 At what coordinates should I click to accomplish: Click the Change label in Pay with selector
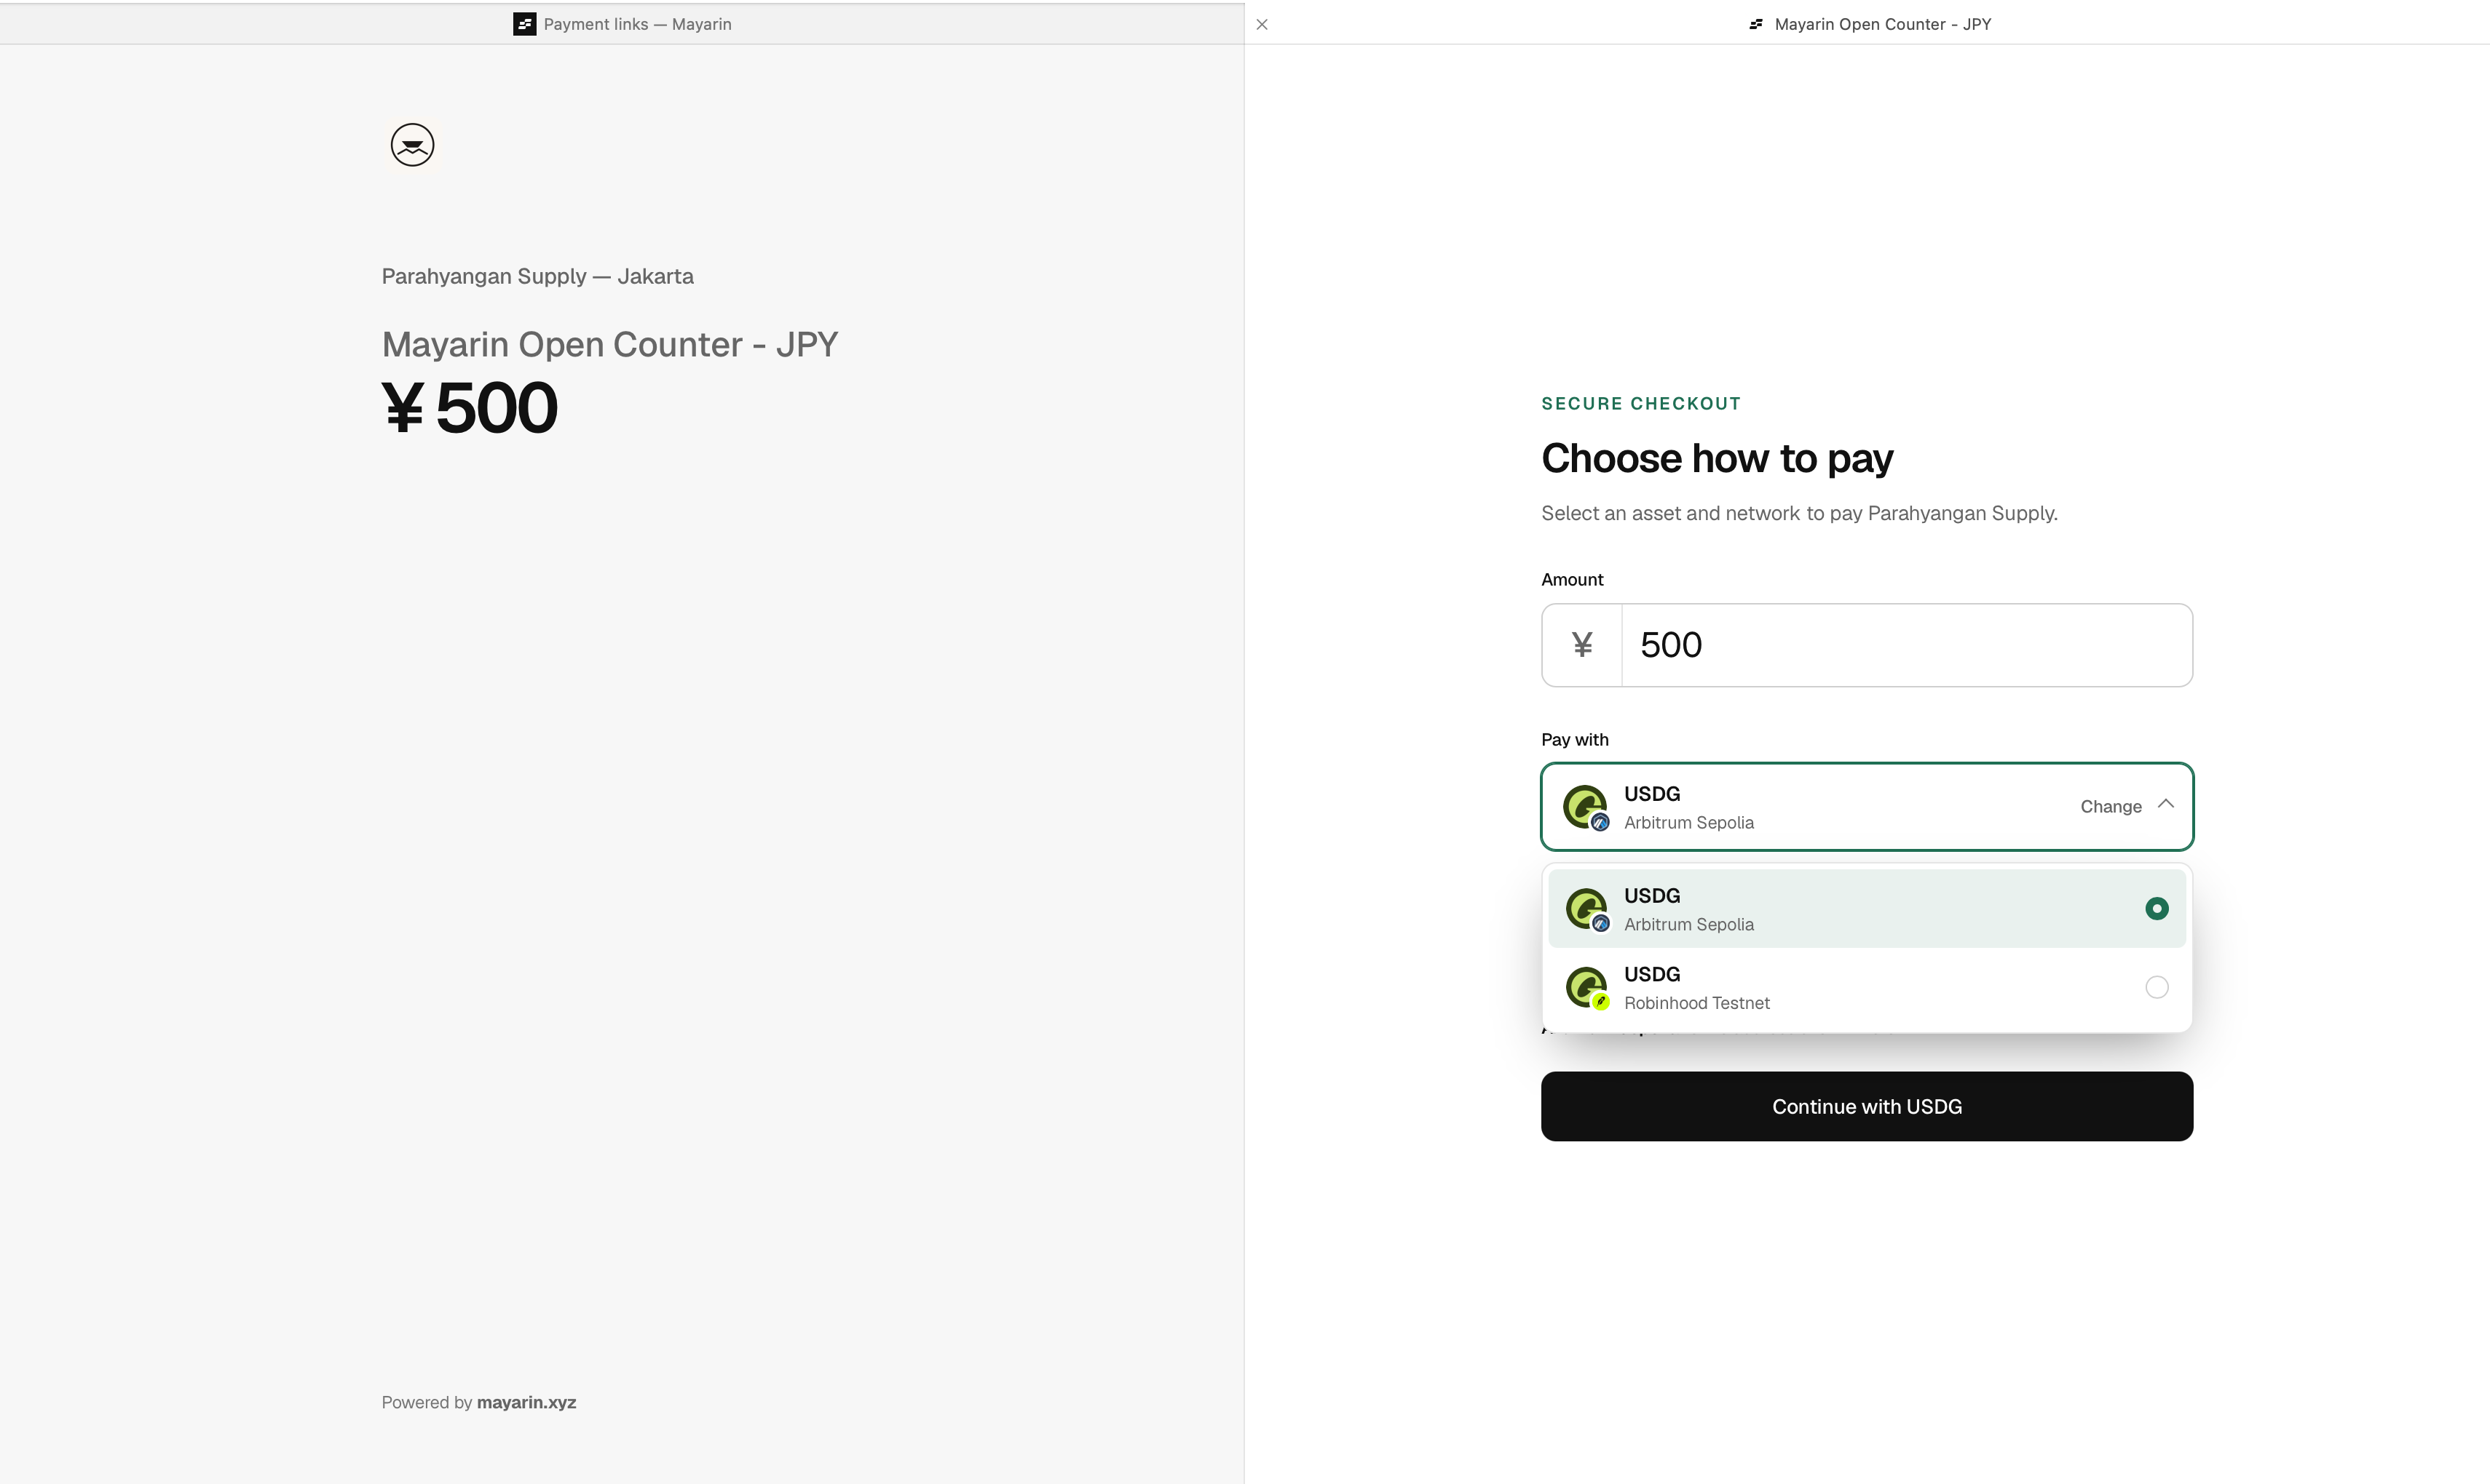click(x=2111, y=807)
